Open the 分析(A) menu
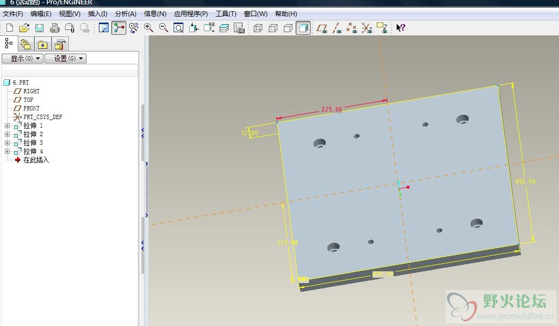Viewport: 559px width, 326px height. click(x=125, y=14)
